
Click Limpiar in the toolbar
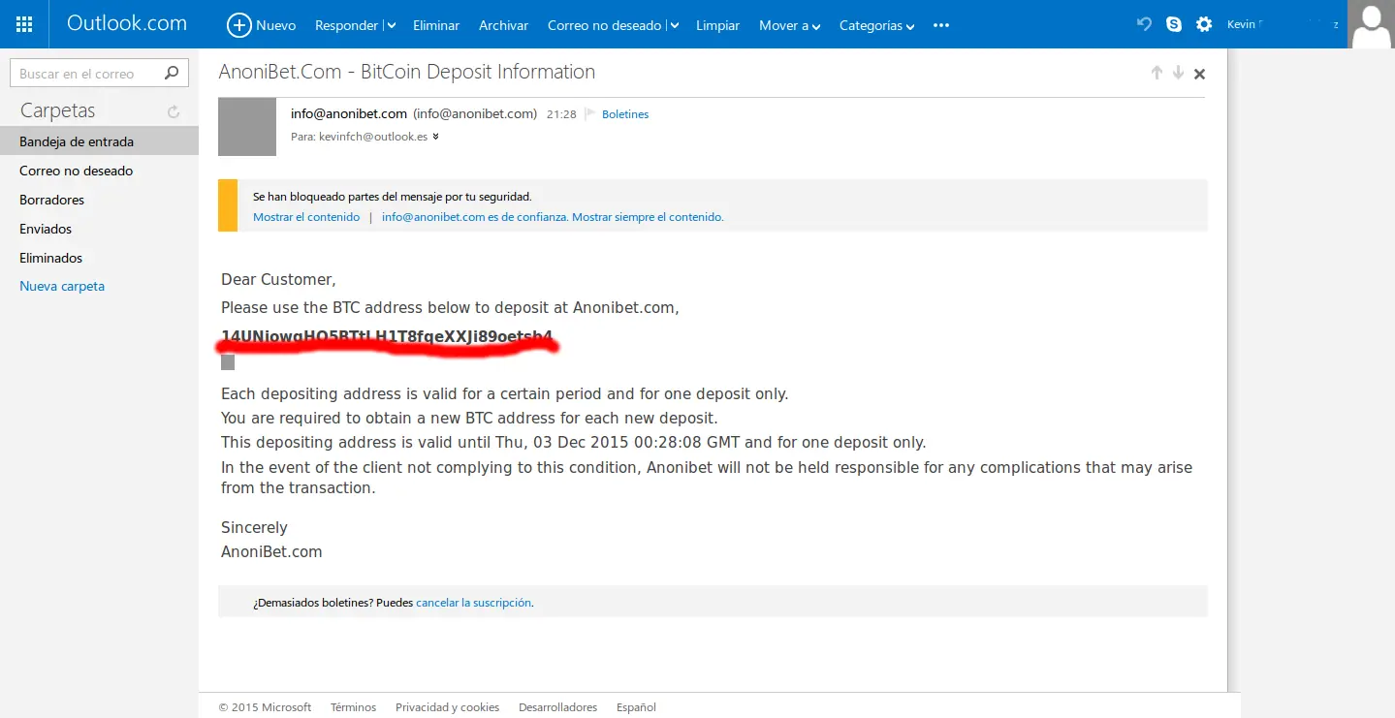pyautogui.click(x=717, y=25)
